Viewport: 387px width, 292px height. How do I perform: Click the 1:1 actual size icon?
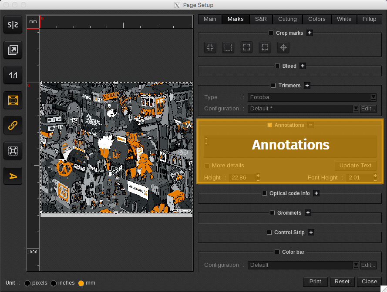tap(13, 76)
